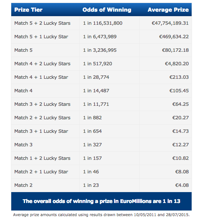Select the Match 5 + 1 Lucky Star tier
Viewport: 201px width, 221px height.
(41, 37)
